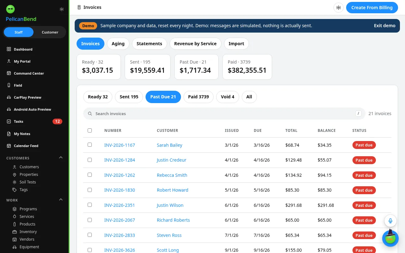405x253 pixels.
Task: Open Tags under Customers
Action: click(x=23, y=190)
